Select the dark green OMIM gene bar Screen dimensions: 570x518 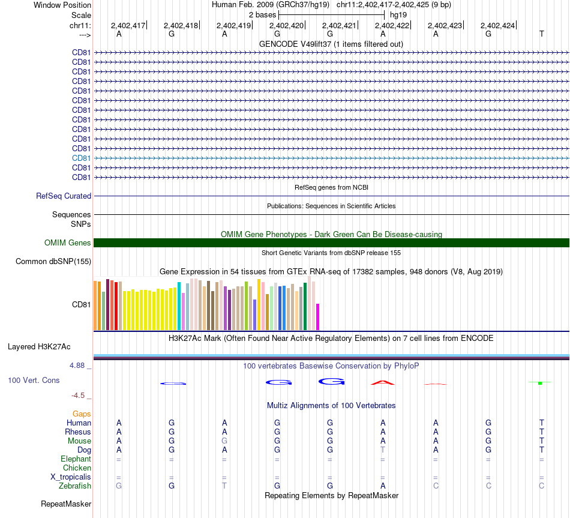pyautogui.click(x=331, y=242)
